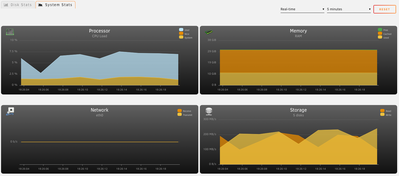399x176 pixels.
Task: Toggle the Free memory legend swatch
Action: [x=380, y=30]
